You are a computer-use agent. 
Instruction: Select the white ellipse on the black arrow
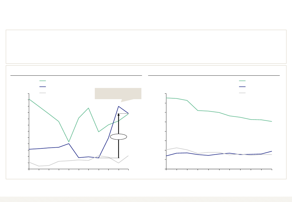(119, 137)
